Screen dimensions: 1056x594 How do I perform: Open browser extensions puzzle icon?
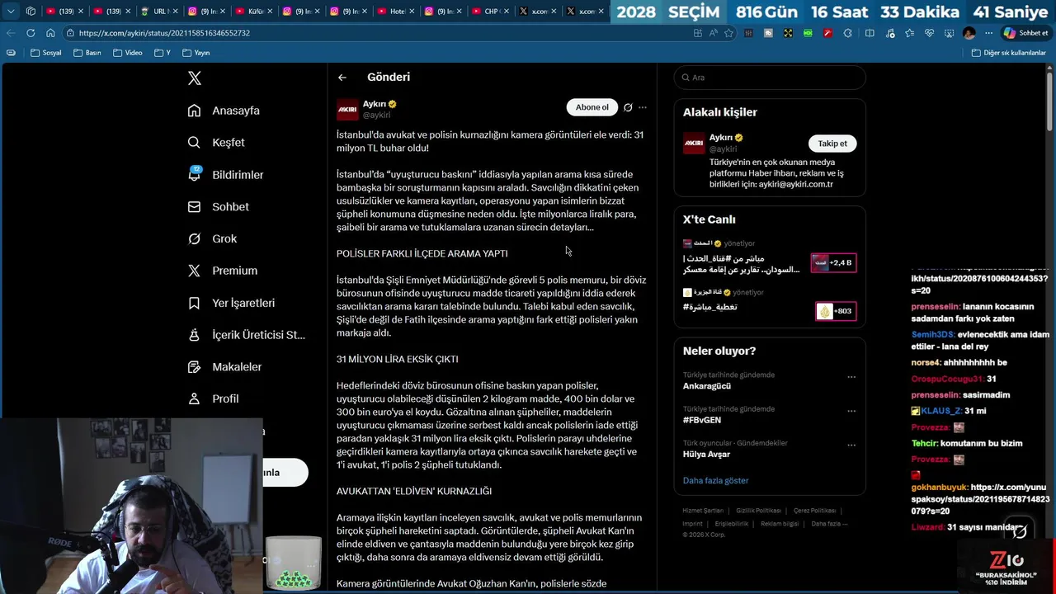847,33
